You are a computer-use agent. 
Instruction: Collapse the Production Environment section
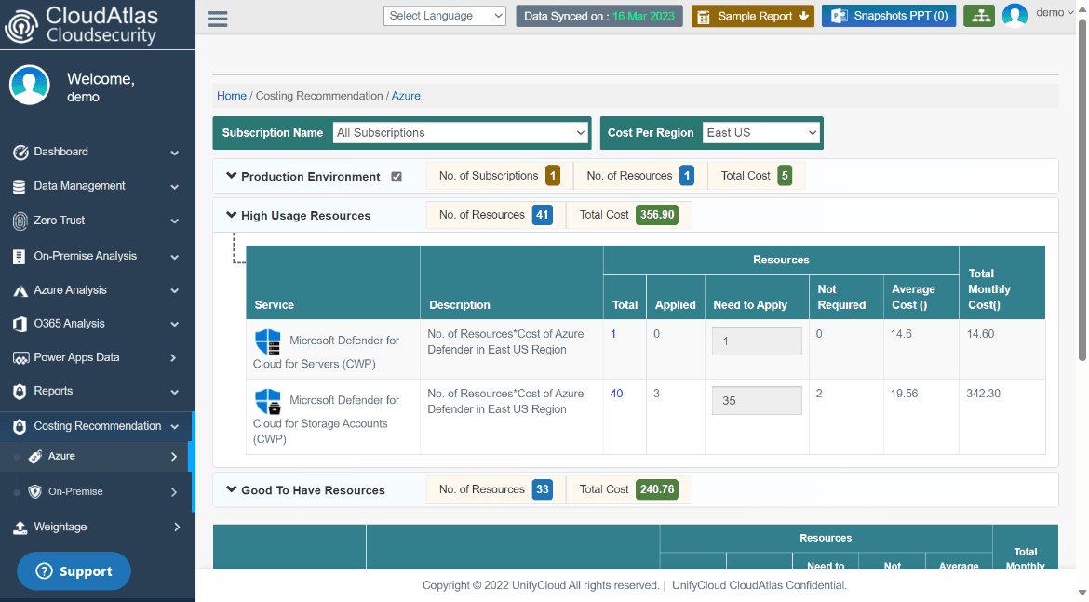click(x=231, y=177)
